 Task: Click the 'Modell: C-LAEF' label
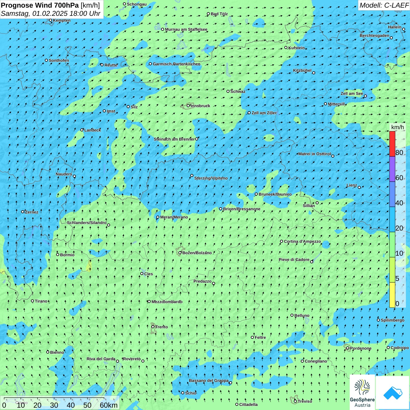pyautogui.click(x=384, y=5)
